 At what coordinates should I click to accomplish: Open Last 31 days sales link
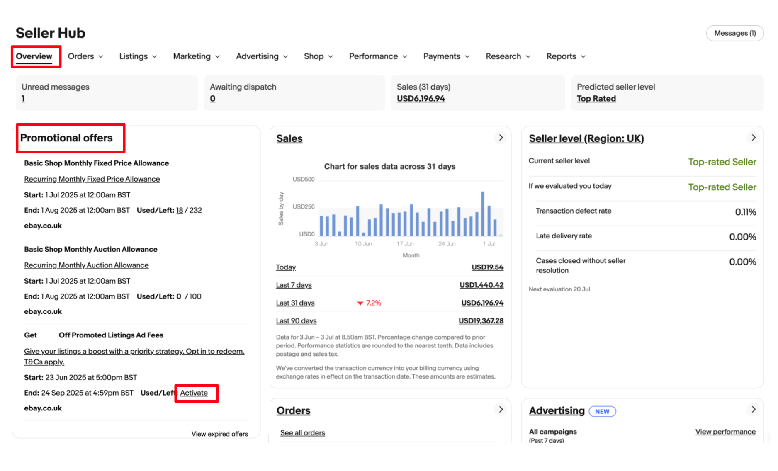[x=295, y=303]
